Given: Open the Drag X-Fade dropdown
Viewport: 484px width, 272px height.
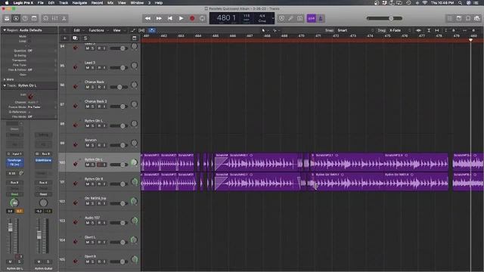Looking at the screenshot, I should (400, 30).
